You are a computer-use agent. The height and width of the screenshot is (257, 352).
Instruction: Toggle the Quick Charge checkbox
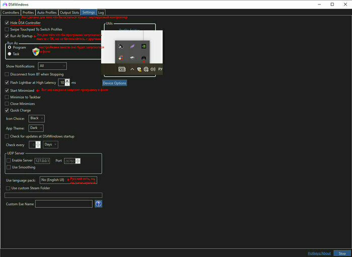click(7, 110)
